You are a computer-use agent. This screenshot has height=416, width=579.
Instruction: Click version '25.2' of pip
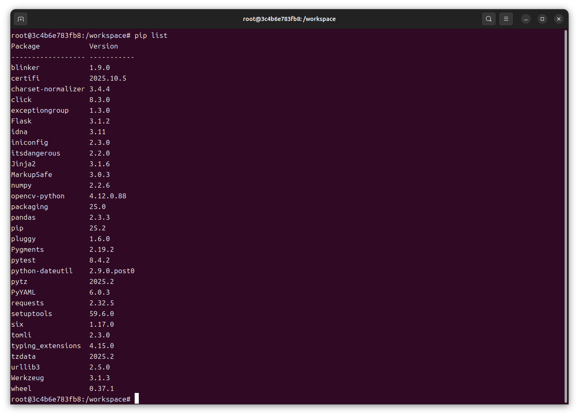98,228
